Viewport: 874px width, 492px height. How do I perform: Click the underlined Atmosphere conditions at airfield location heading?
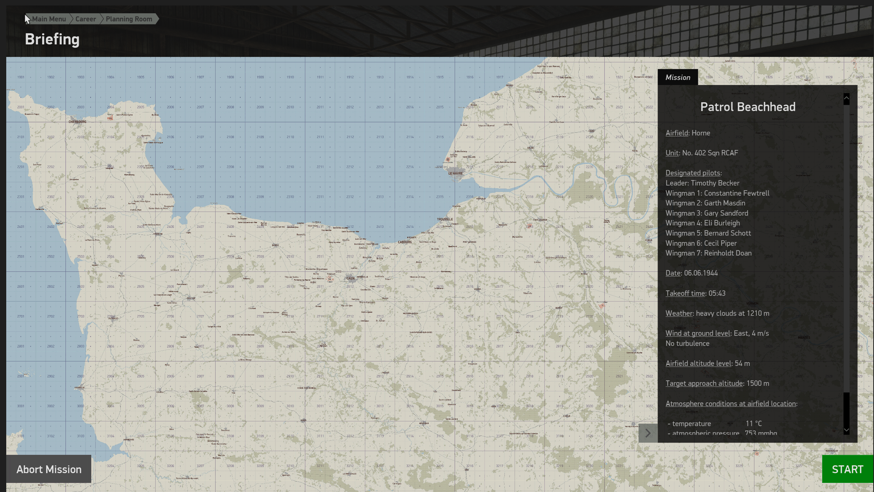point(731,404)
